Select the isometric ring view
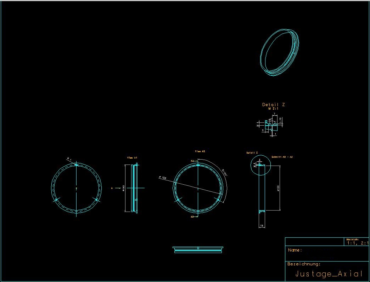The height and width of the screenshot is (282, 370). tap(279, 52)
